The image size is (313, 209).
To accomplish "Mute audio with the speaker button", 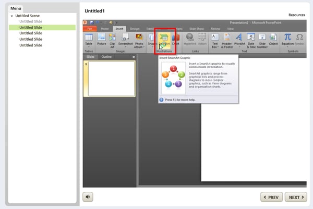I will [x=88, y=197].
